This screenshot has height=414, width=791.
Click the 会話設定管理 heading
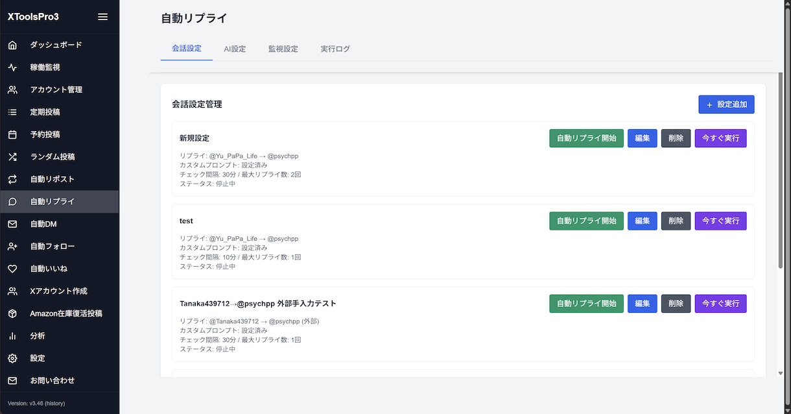(x=197, y=104)
